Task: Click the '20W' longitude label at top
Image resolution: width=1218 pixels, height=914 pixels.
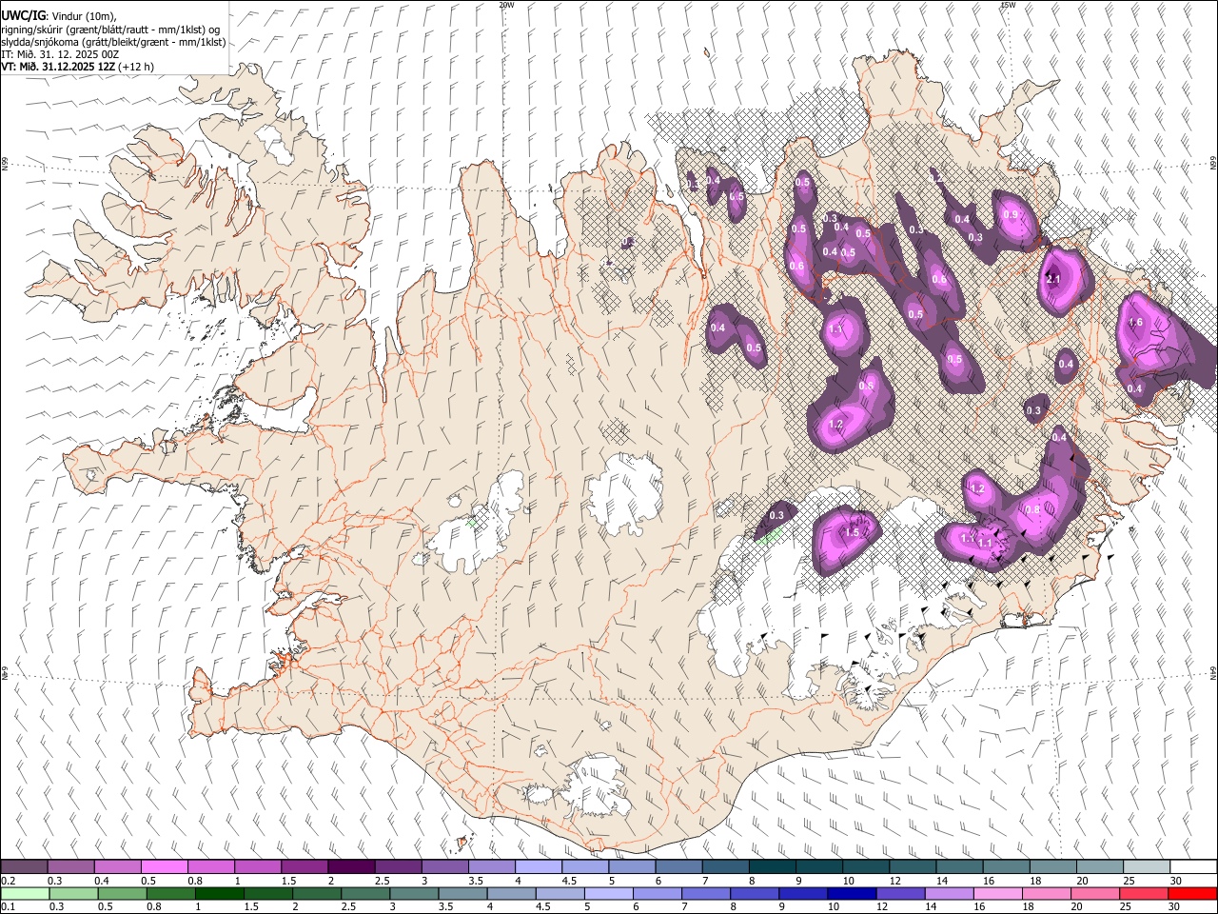Action: coord(506,5)
